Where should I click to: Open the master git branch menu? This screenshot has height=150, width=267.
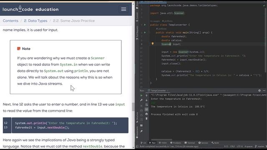pos(259,146)
